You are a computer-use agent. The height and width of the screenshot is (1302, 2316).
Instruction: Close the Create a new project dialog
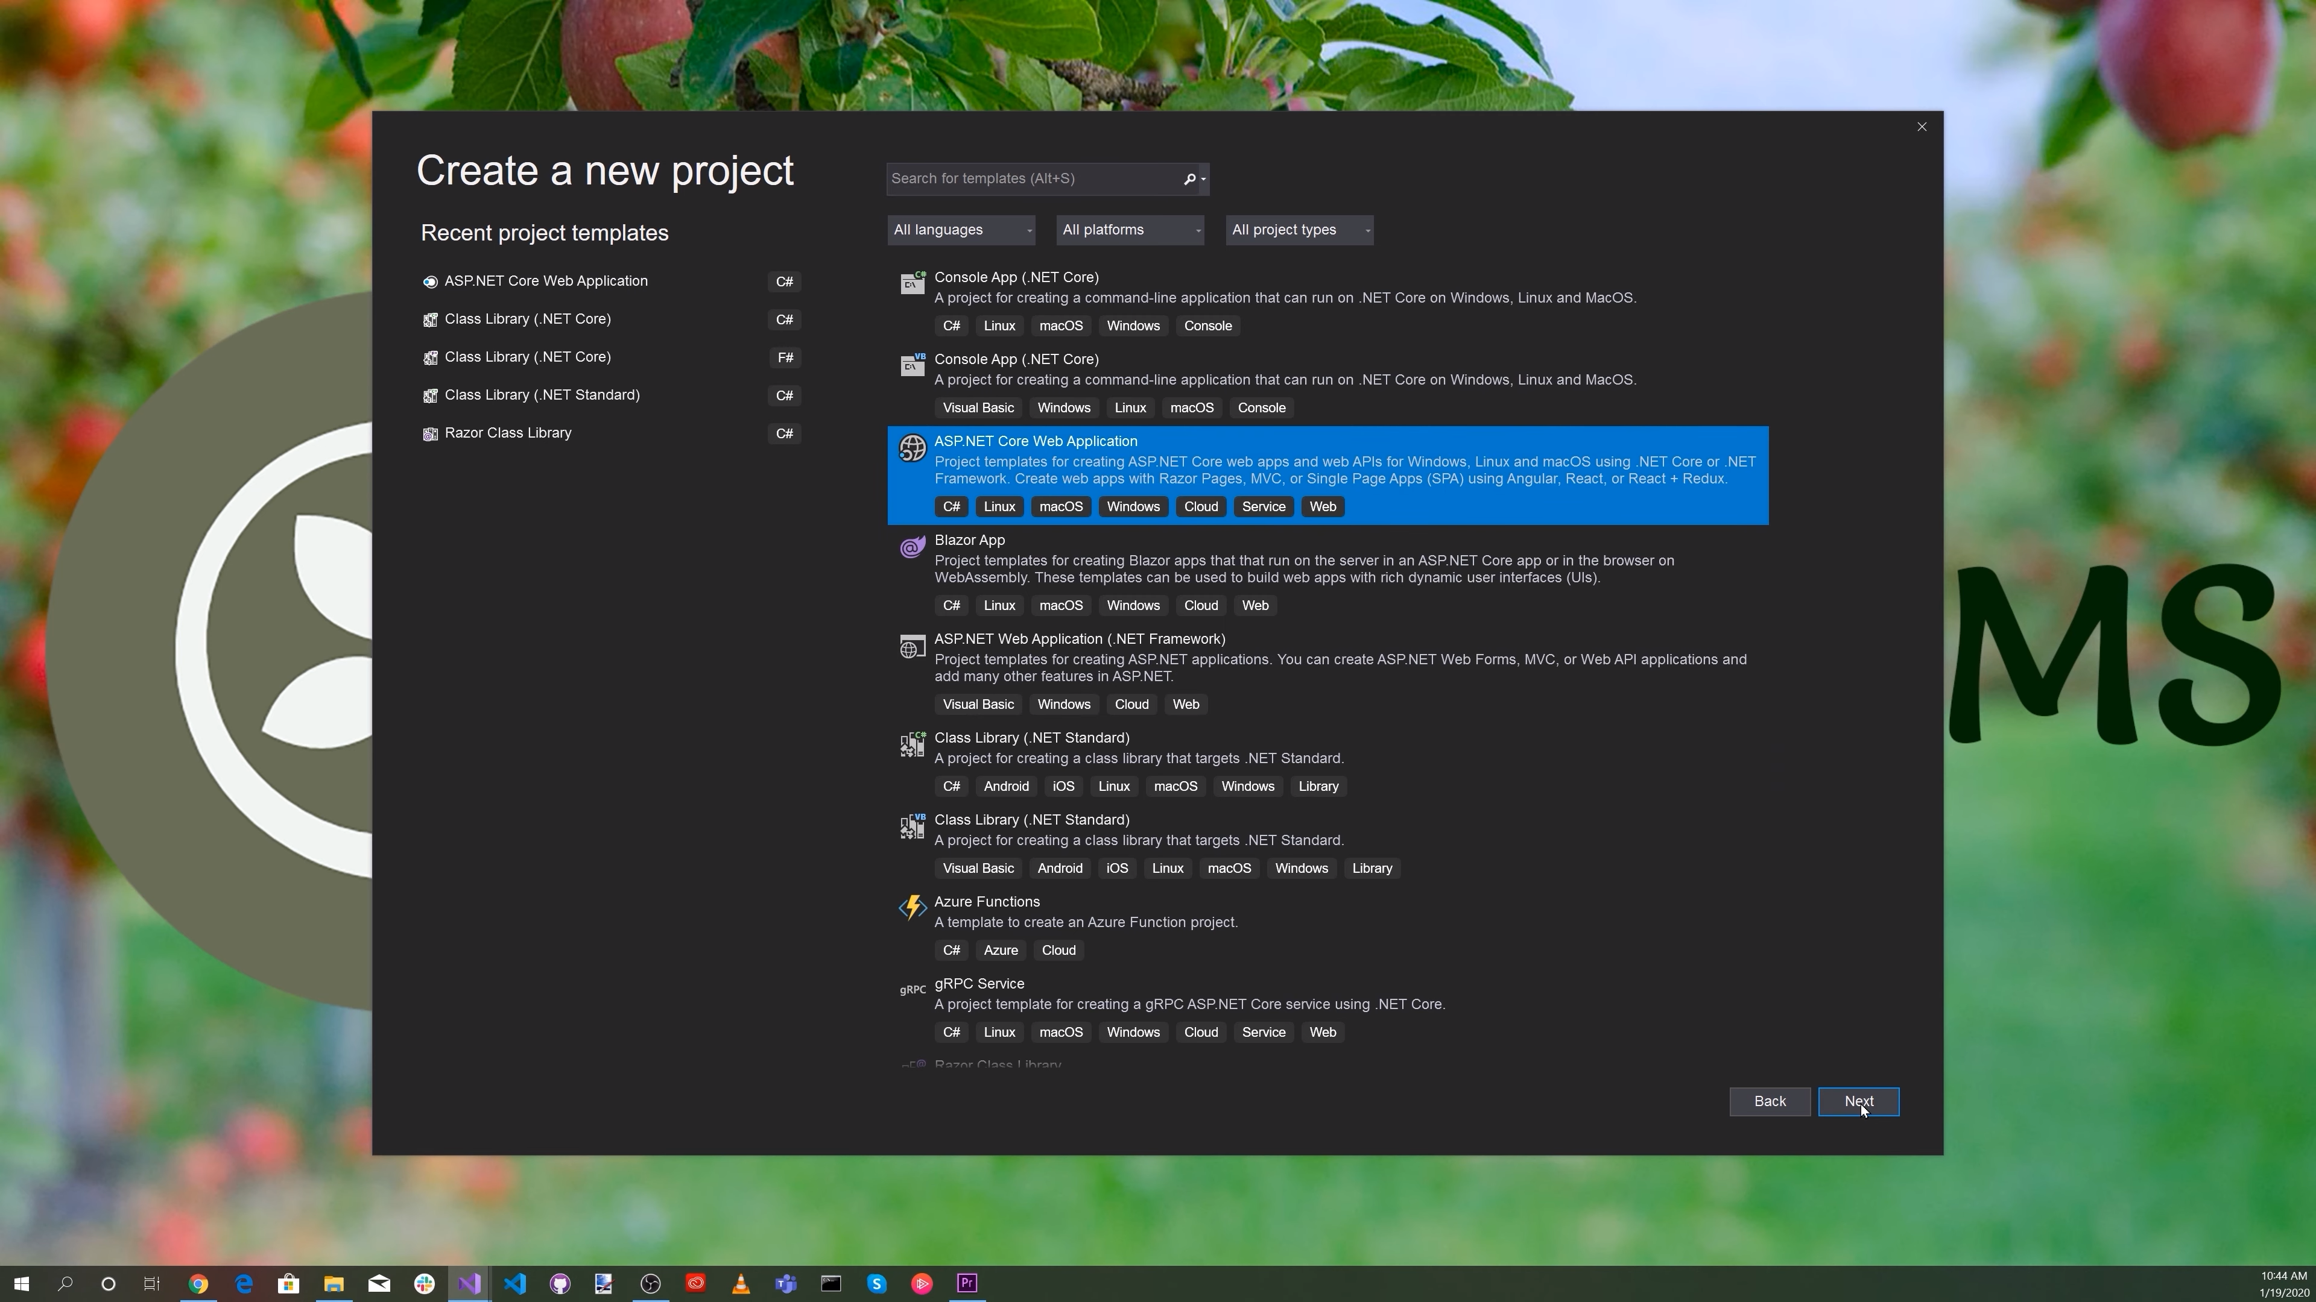click(1922, 127)
